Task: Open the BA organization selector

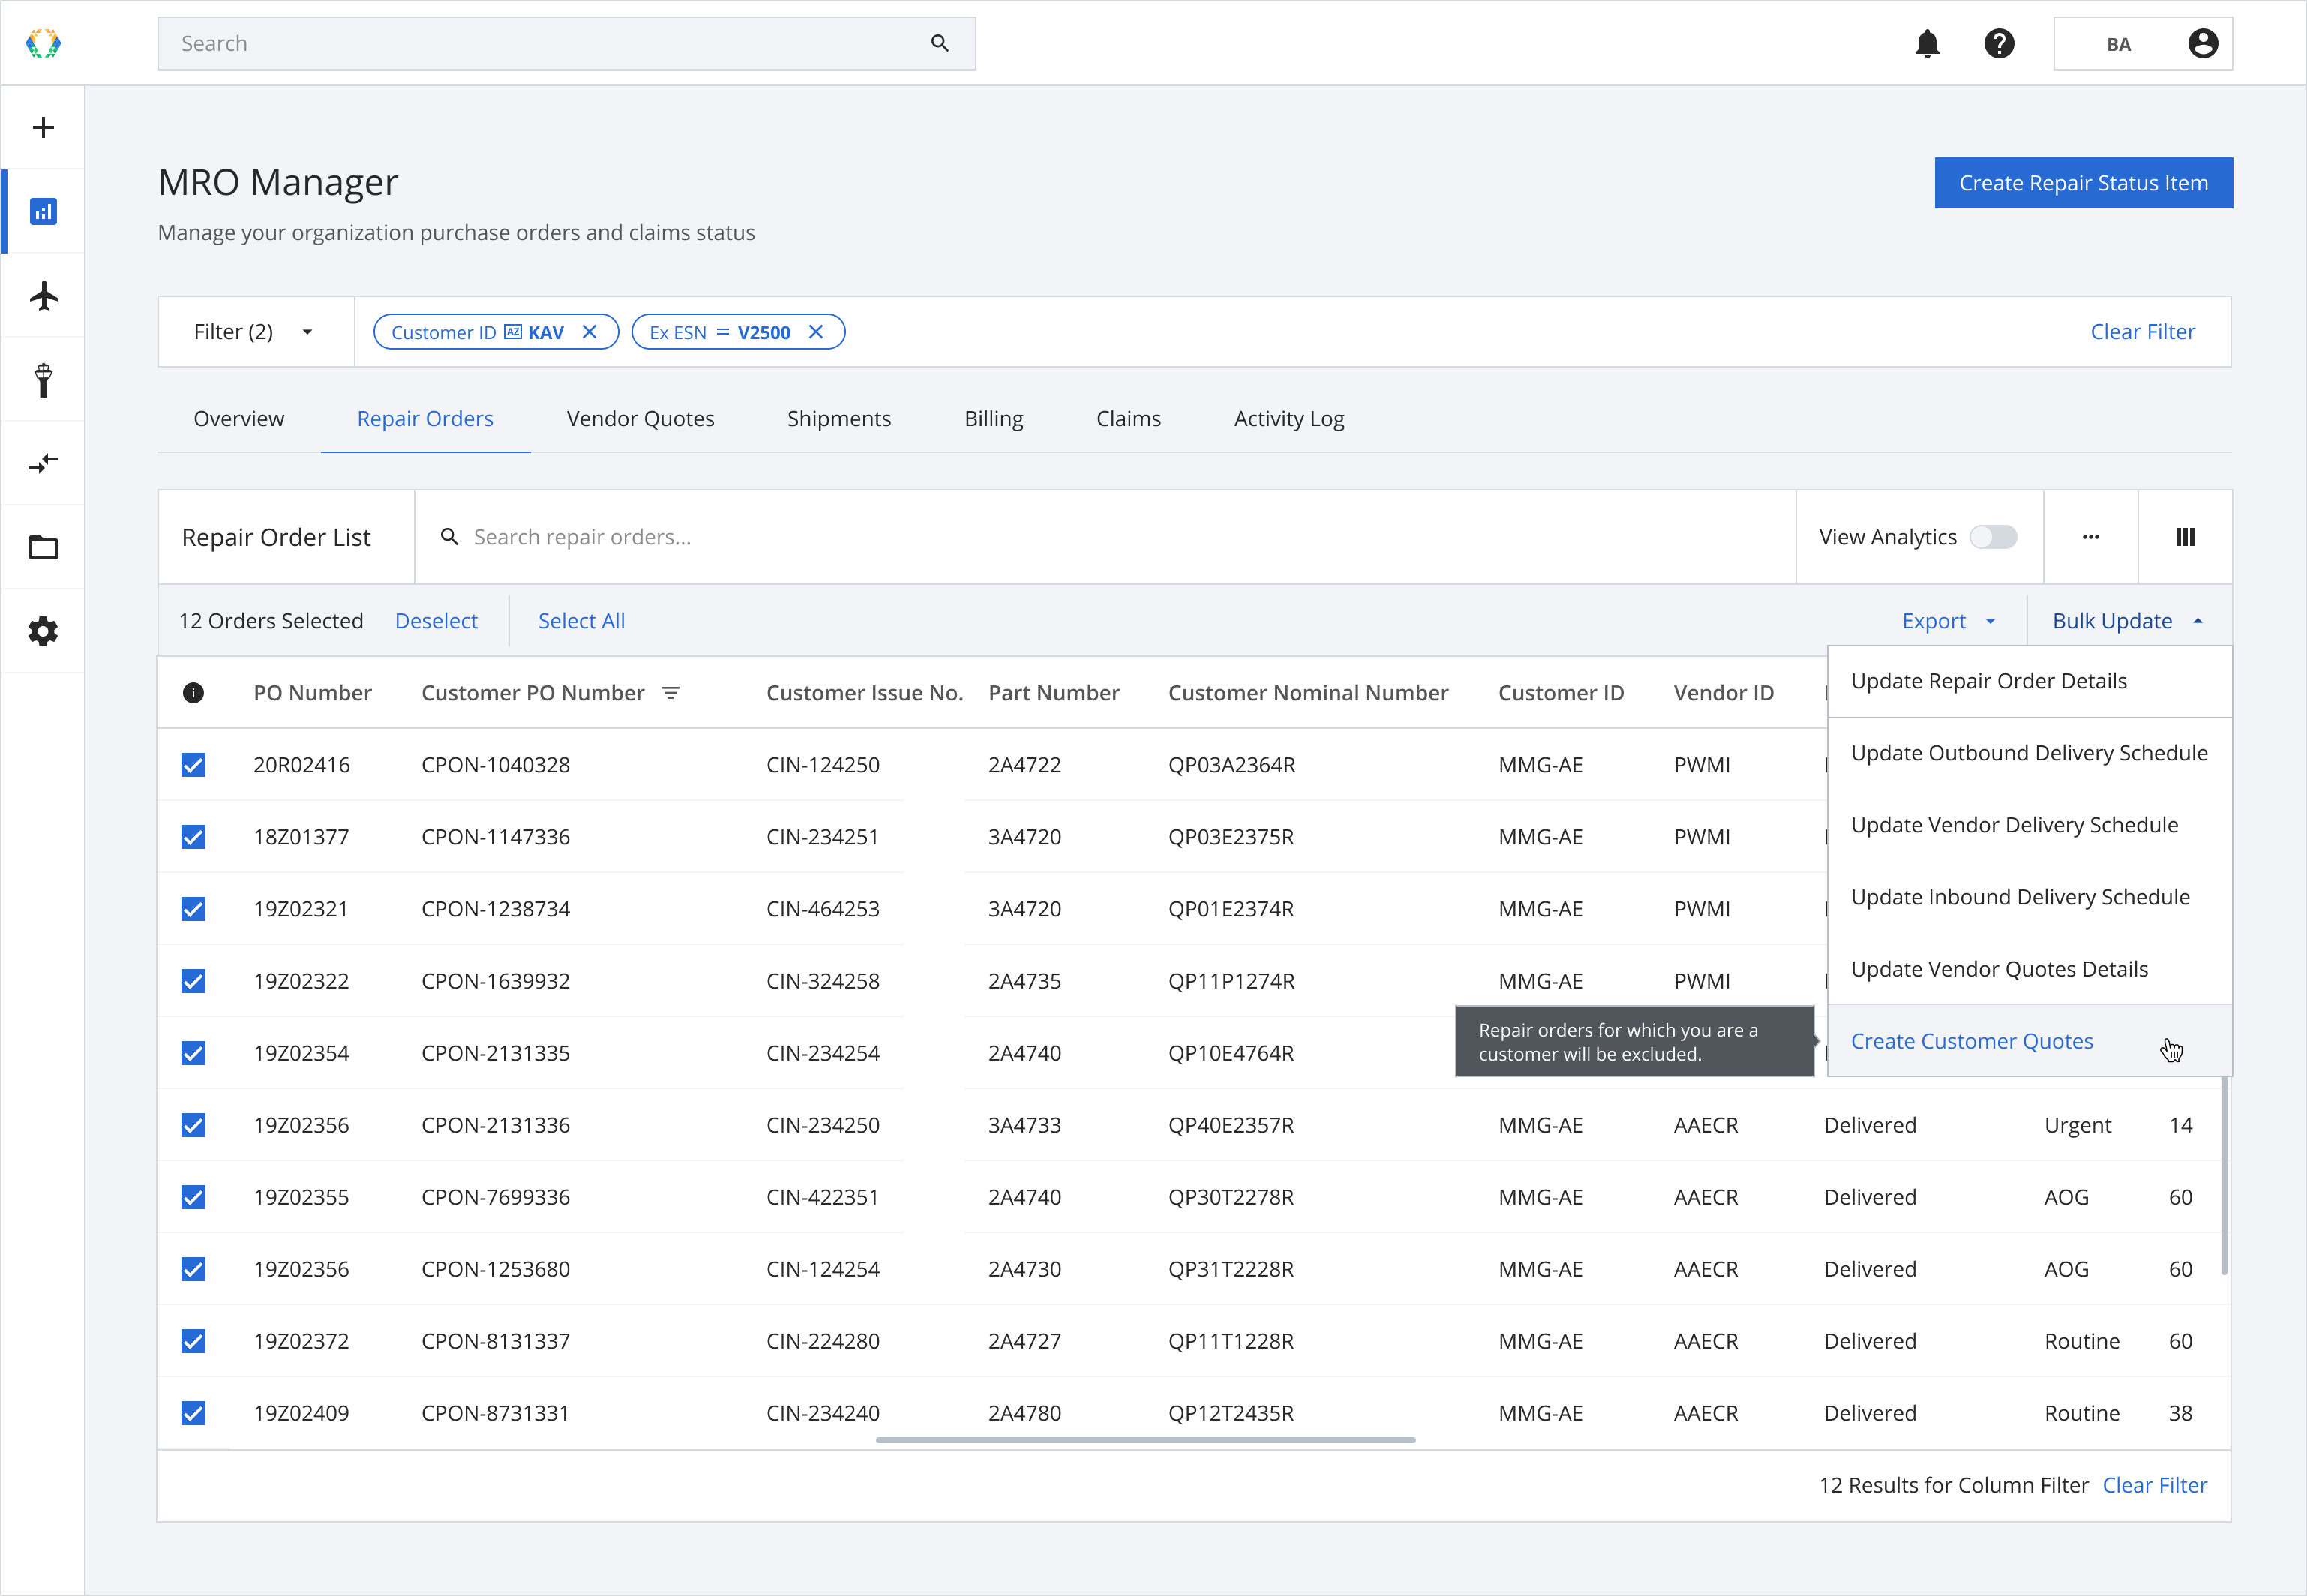Action: (x=2142, y=44)
